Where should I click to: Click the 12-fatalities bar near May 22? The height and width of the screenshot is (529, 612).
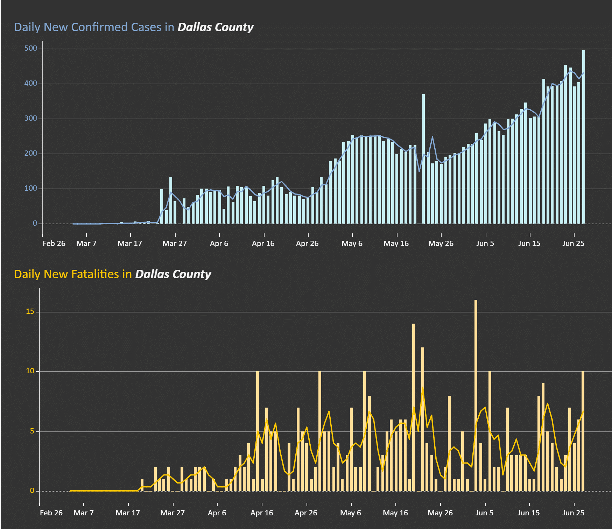(423, 419)
